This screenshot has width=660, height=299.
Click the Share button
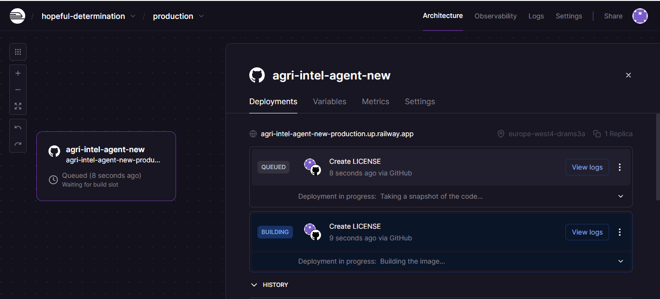click(613, 16)
